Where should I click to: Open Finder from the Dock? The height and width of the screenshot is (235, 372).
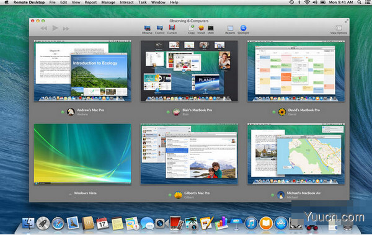pyautogui.click(x=29, y=224)
